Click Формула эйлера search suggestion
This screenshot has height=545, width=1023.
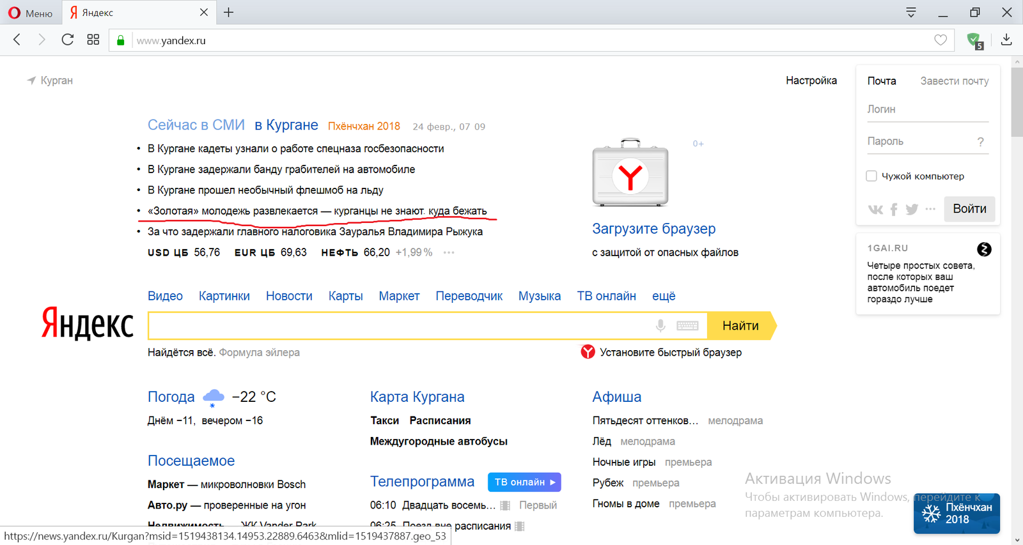[259, 353]
